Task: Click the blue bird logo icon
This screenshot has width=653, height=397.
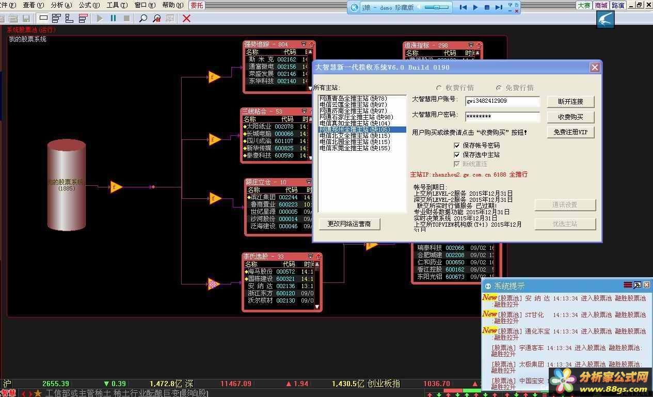Action: click(x=606, y=20)
